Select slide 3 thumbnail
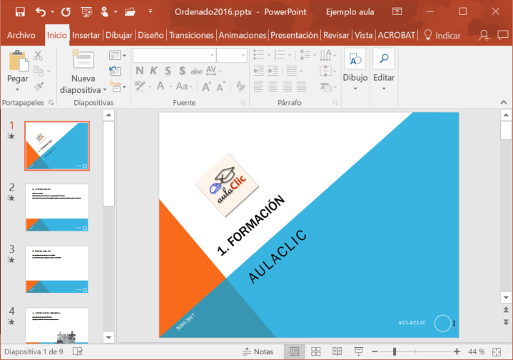This screenshot has height=360, width=513. (57, 269)
